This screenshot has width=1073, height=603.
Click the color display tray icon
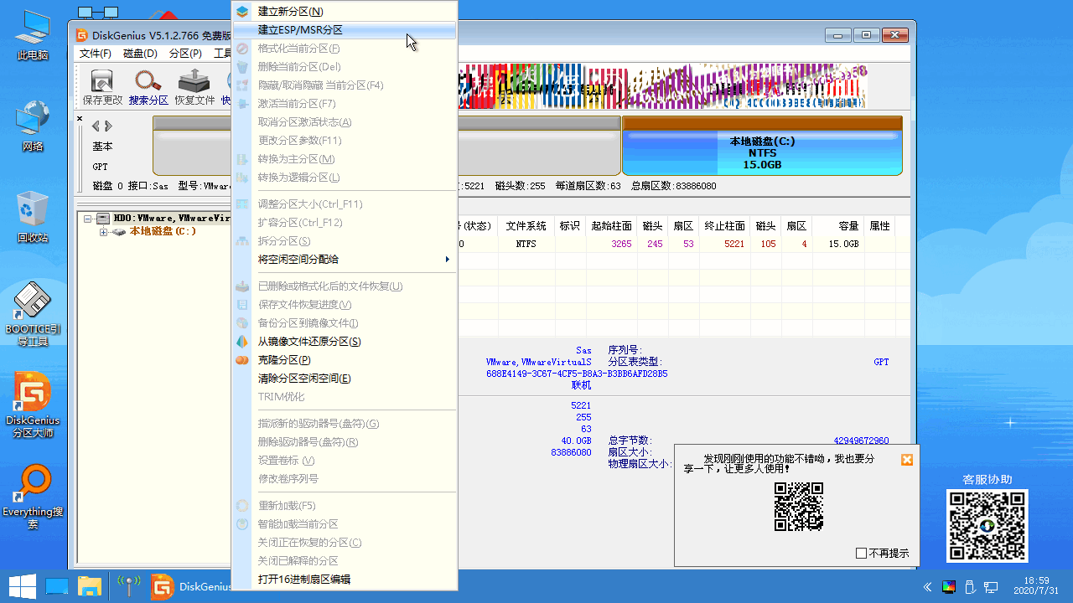pyautogui.click(x=949, y=586)
